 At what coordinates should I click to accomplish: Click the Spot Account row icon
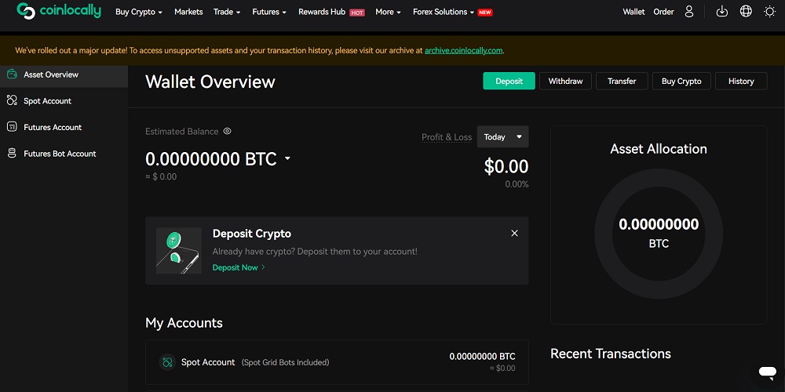coord(167,362)
